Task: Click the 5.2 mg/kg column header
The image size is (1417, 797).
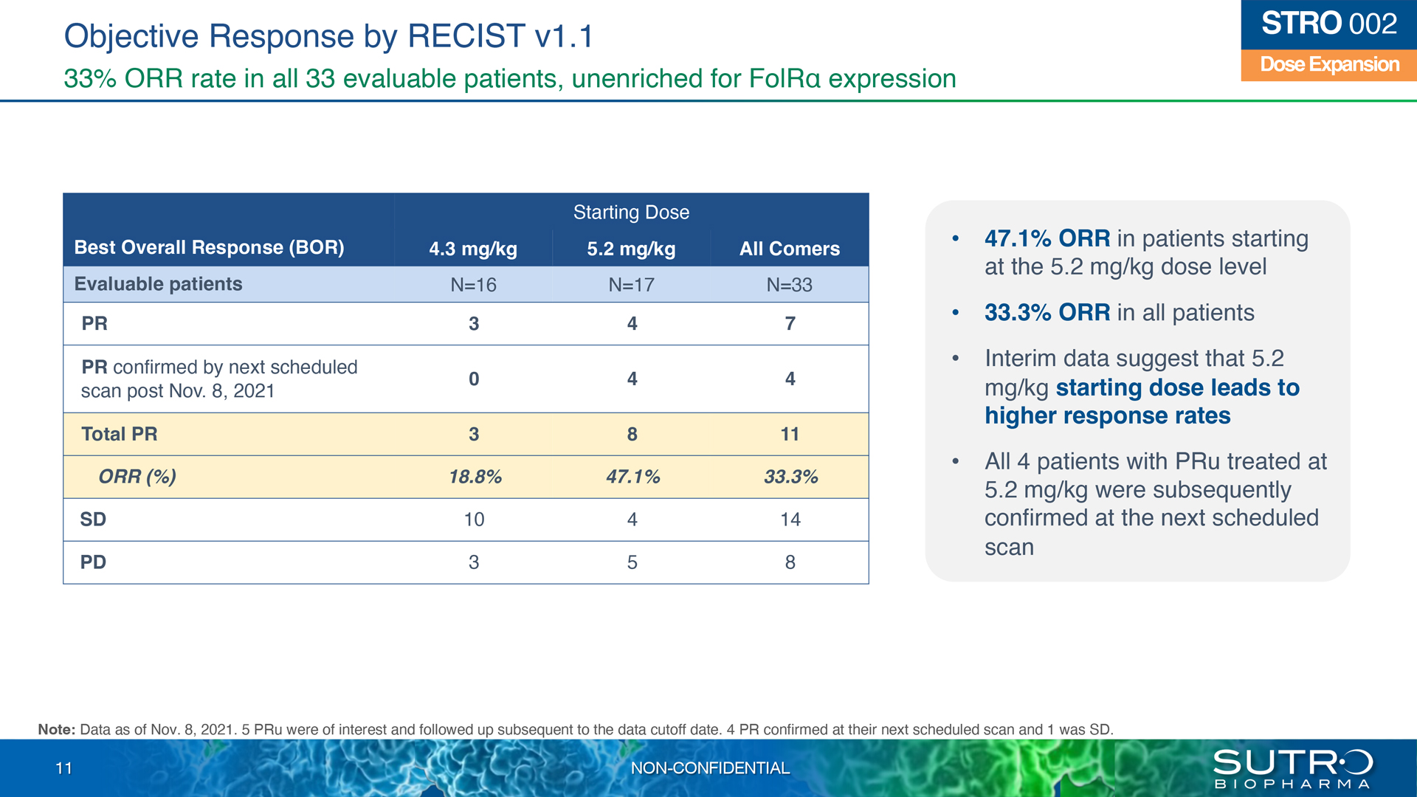Action: pyautogui.click(x=631, y=249)
